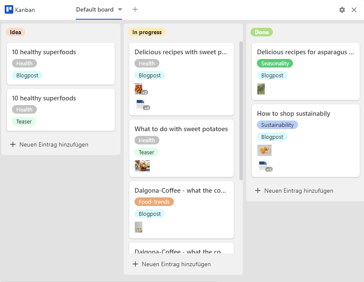Click plus icon in Idea column footer
Screen dimensions: 364x282
(13, 144)
